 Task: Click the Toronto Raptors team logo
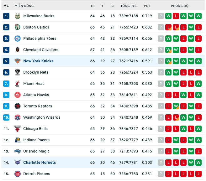point(18,106)
